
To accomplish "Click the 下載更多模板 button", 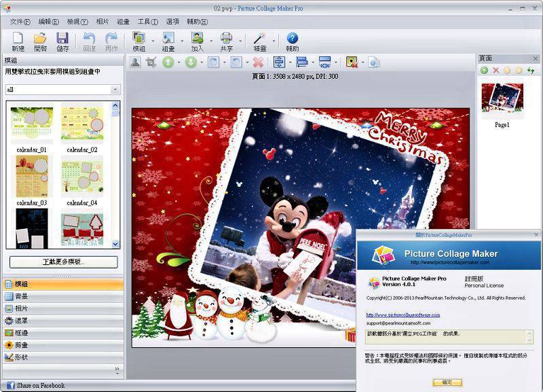I will tap(63, 262).
